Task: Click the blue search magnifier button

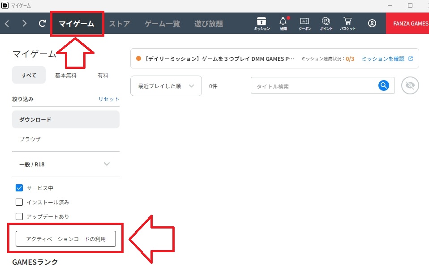Action: 384,85
